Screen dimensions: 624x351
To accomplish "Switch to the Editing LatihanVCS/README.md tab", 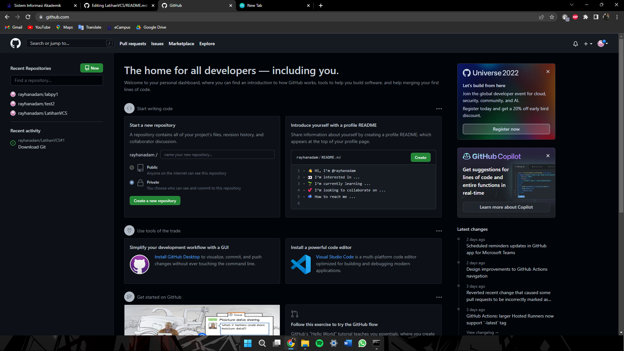I will pyautogui.click(x=119, y=6).
